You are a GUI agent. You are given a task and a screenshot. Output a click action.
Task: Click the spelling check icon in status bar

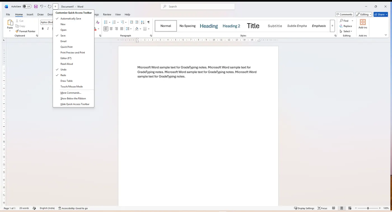[x=34, y=208]
